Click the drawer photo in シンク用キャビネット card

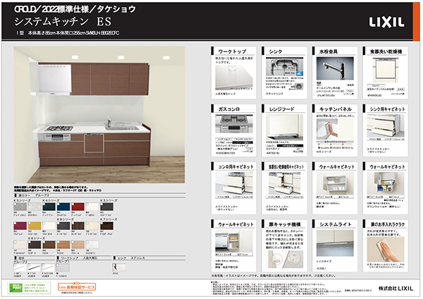[x=386, y=126]
